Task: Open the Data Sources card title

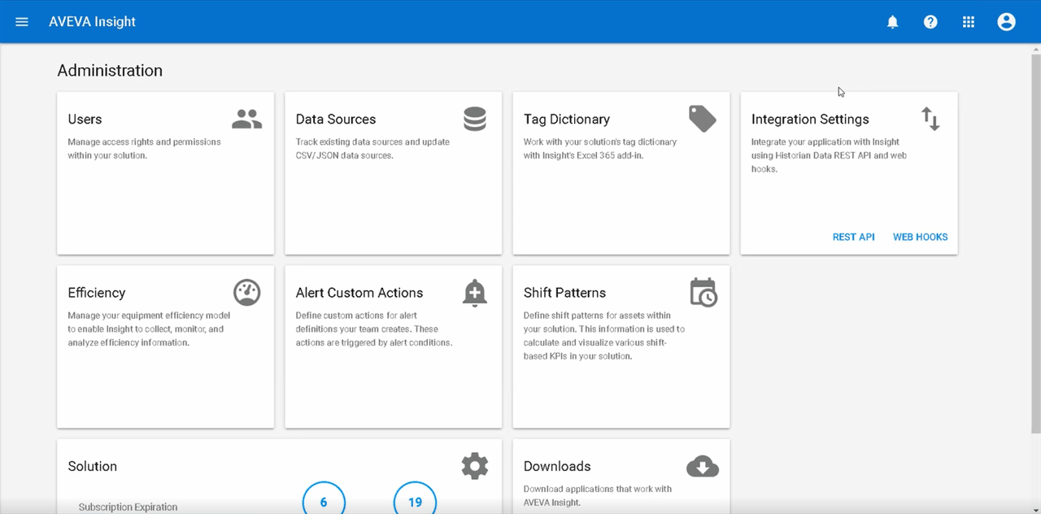Action: (336, 119)
